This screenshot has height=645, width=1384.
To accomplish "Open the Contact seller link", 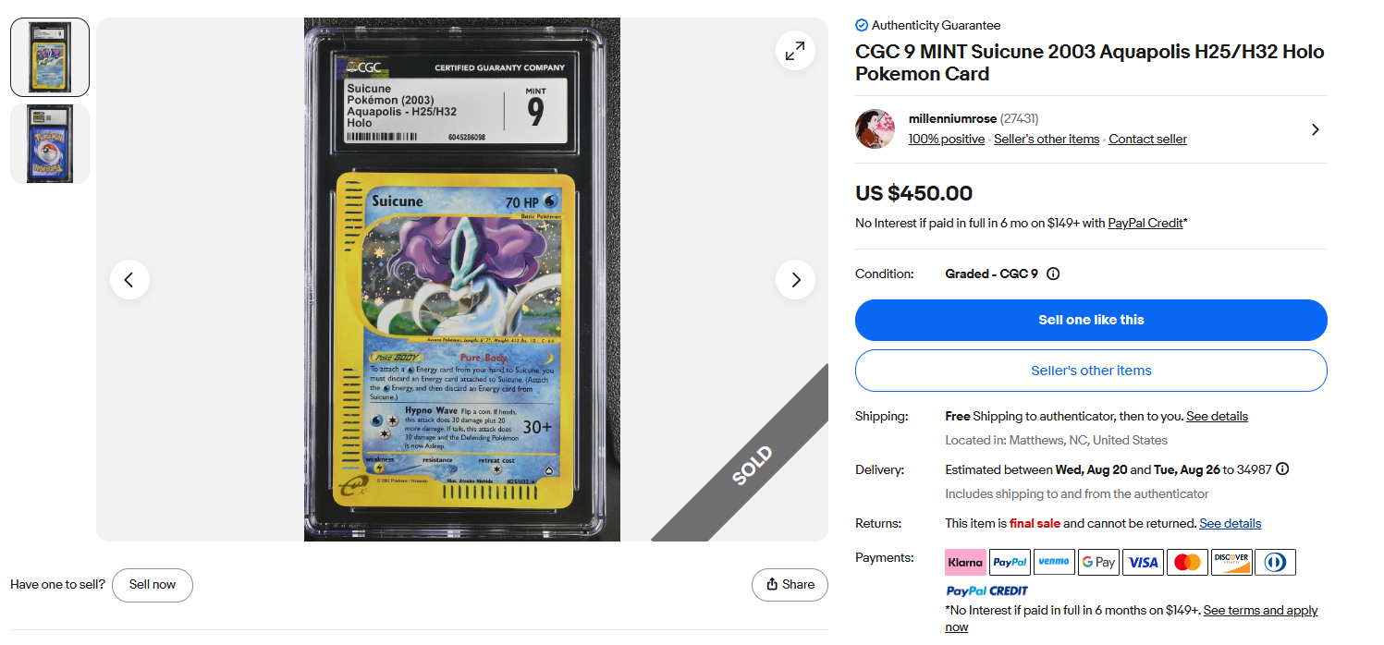I will click(x=1147, y=140).
